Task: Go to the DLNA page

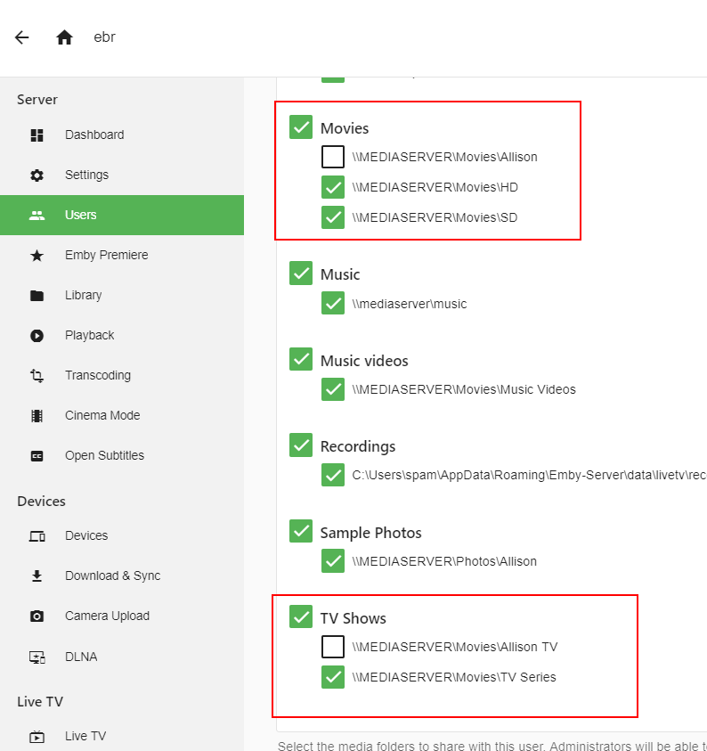Action: (x=80, y=657)
